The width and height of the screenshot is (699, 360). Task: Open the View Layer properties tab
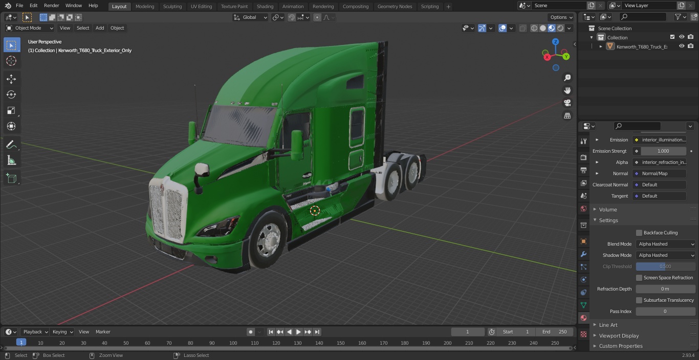tap(583, 183)
